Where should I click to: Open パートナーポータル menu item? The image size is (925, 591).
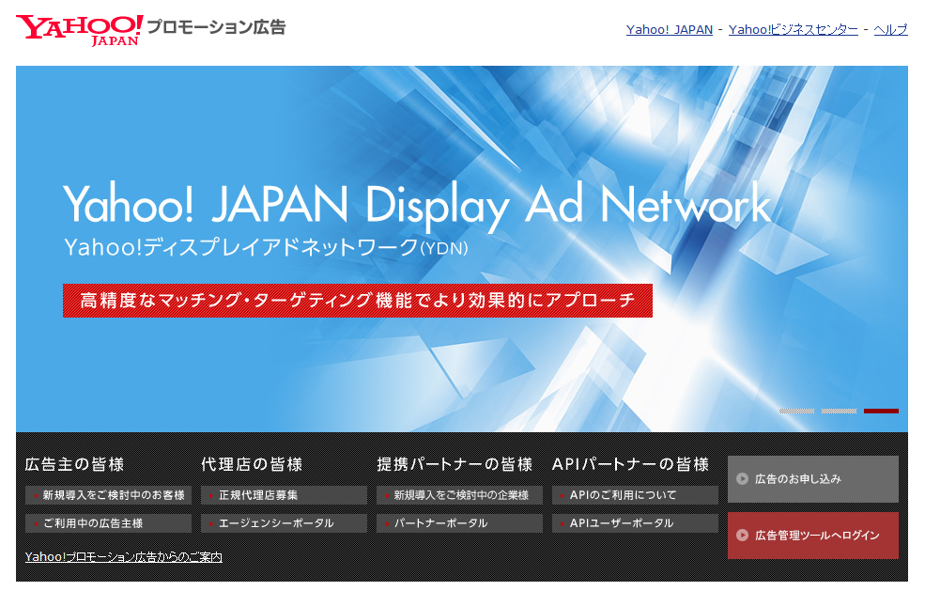459,523
